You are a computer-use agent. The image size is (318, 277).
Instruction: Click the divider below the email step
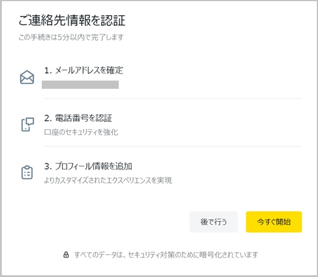[x=173, y=98]
